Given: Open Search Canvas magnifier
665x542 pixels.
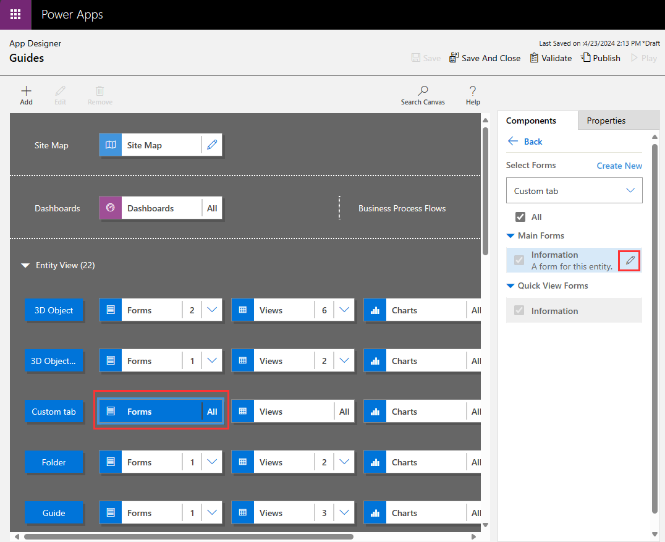Looking at the screenshot, I should pos(423,90).
